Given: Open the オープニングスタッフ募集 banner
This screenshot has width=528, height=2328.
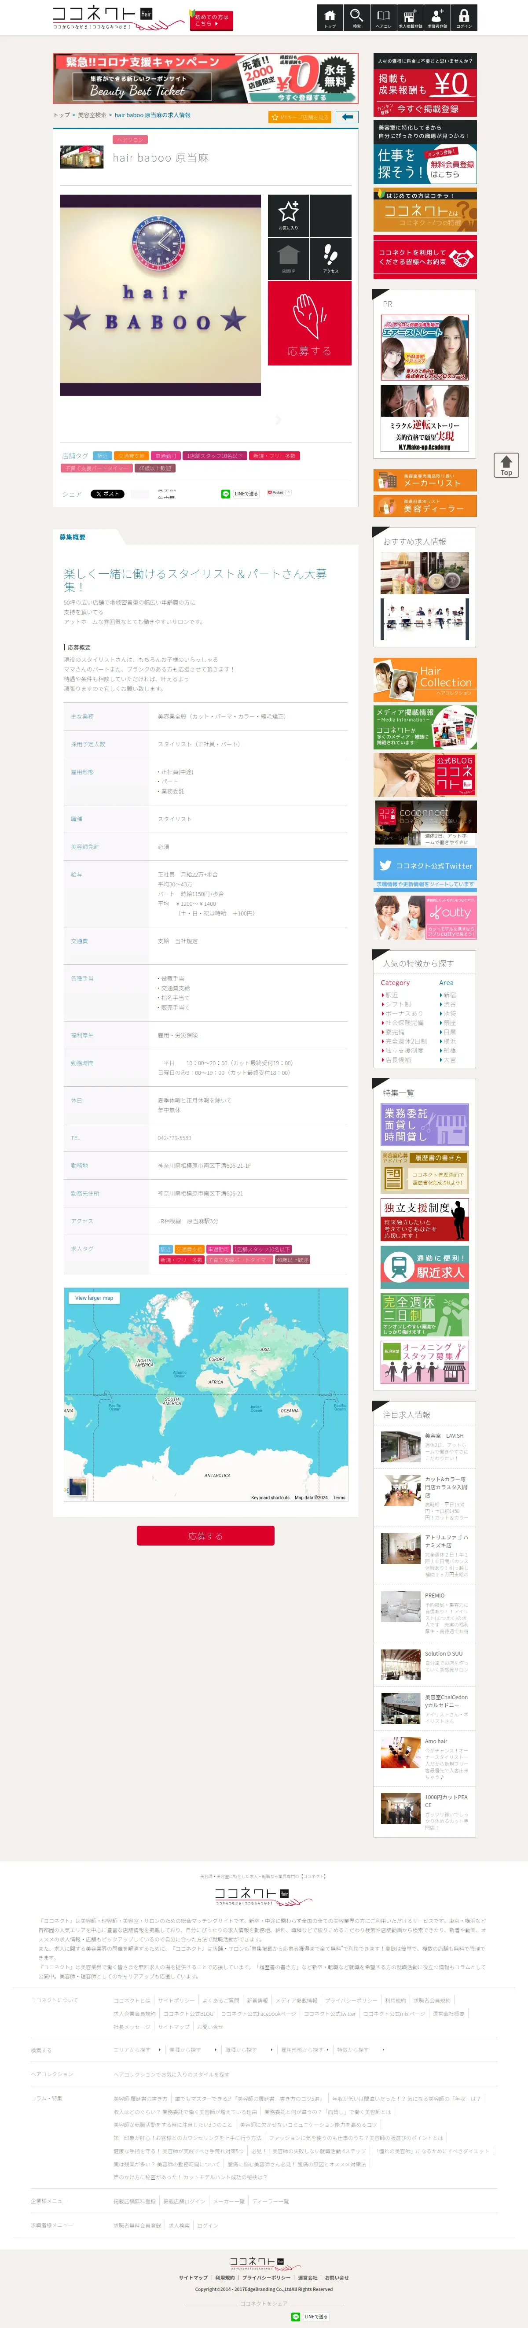Looking at the screenshot, I should click(x=425, y=1363).
